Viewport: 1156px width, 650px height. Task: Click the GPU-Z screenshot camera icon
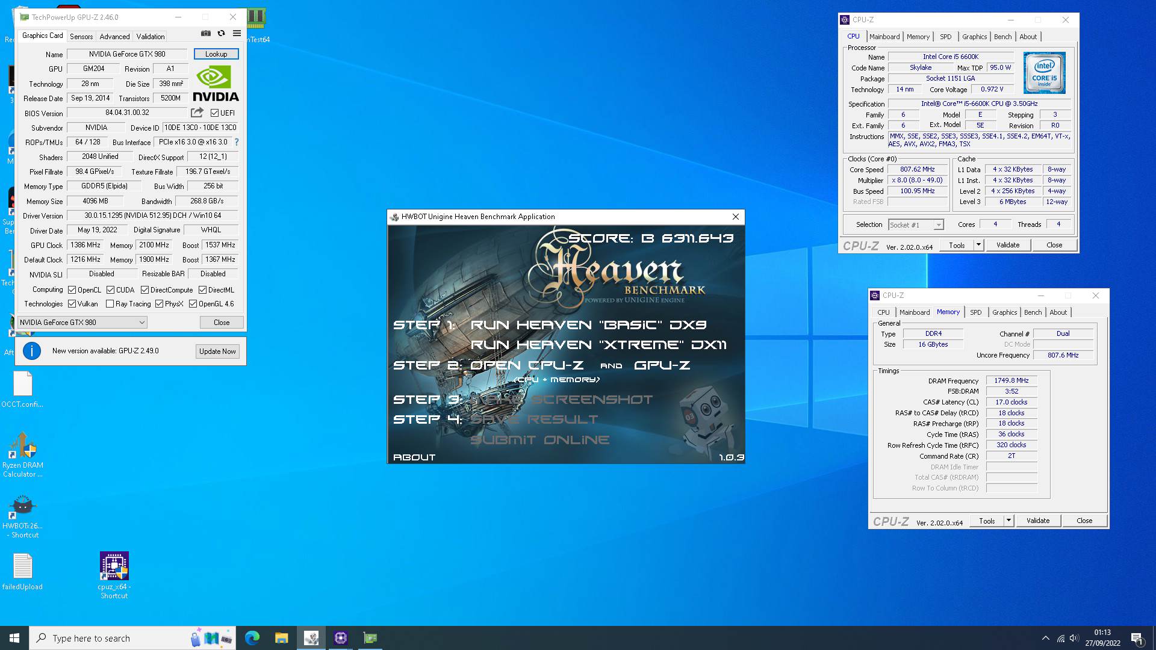pos(206,34)
